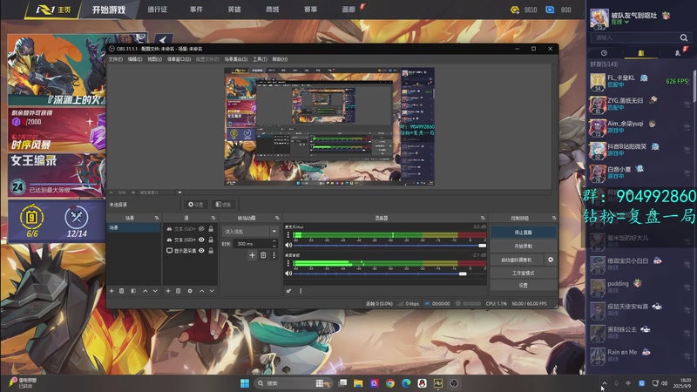Mute the 麦克风/Aux channel speaker icon
The width and height of the screenshot is (697, 392).
288,245
